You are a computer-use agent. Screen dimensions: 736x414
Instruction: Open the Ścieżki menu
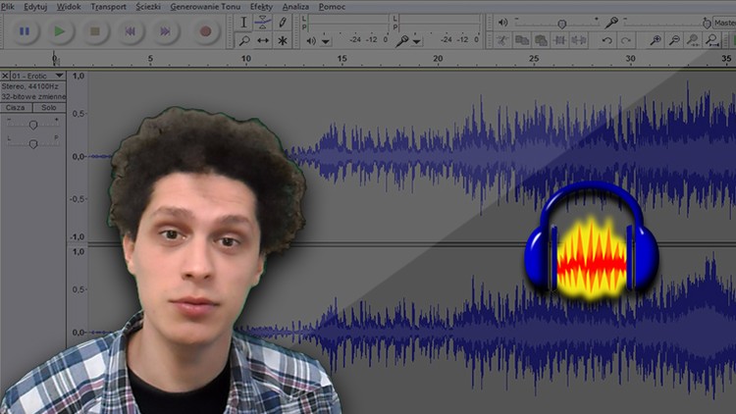pyautogui.click(x=148, y=7)
